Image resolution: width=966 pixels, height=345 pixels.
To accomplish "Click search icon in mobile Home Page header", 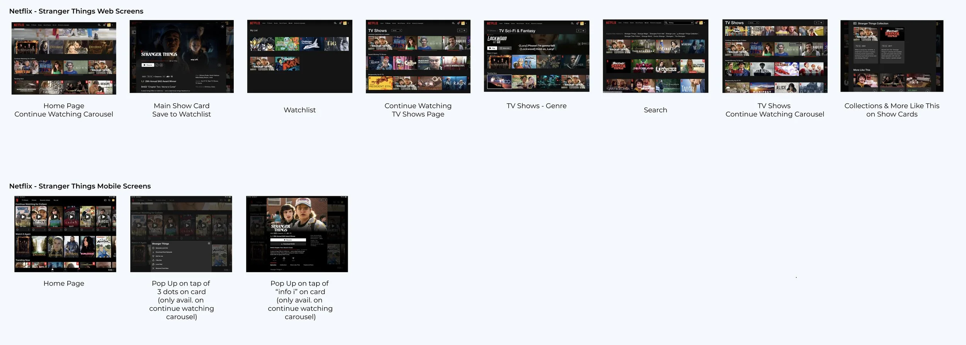I will click(x=109, y=200).
